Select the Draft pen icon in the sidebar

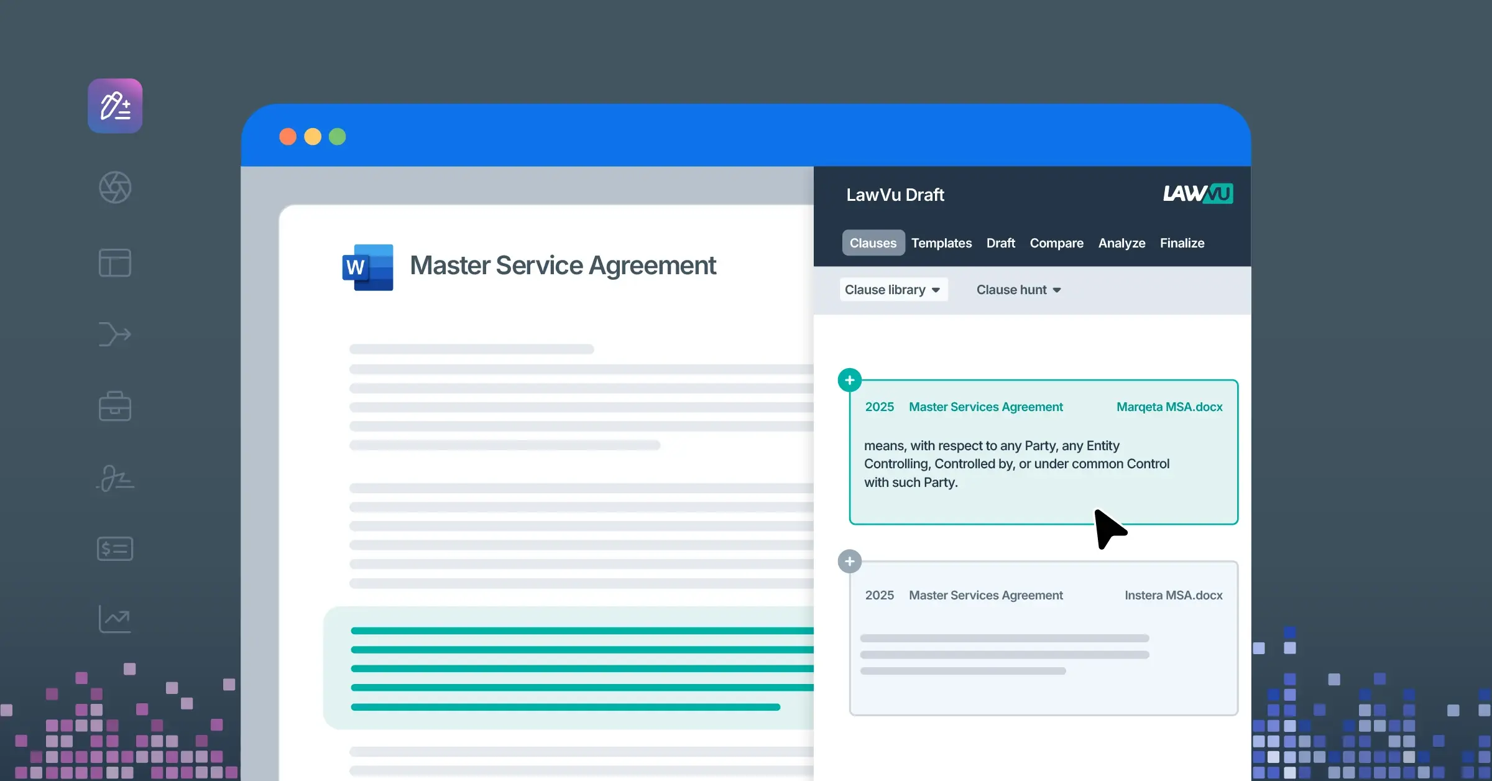pos(115,106)
